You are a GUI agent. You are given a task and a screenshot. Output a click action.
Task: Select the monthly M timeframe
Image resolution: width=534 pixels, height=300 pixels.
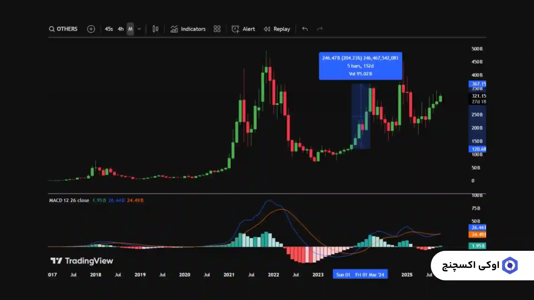pyautogui.click(x=130, y=29)
